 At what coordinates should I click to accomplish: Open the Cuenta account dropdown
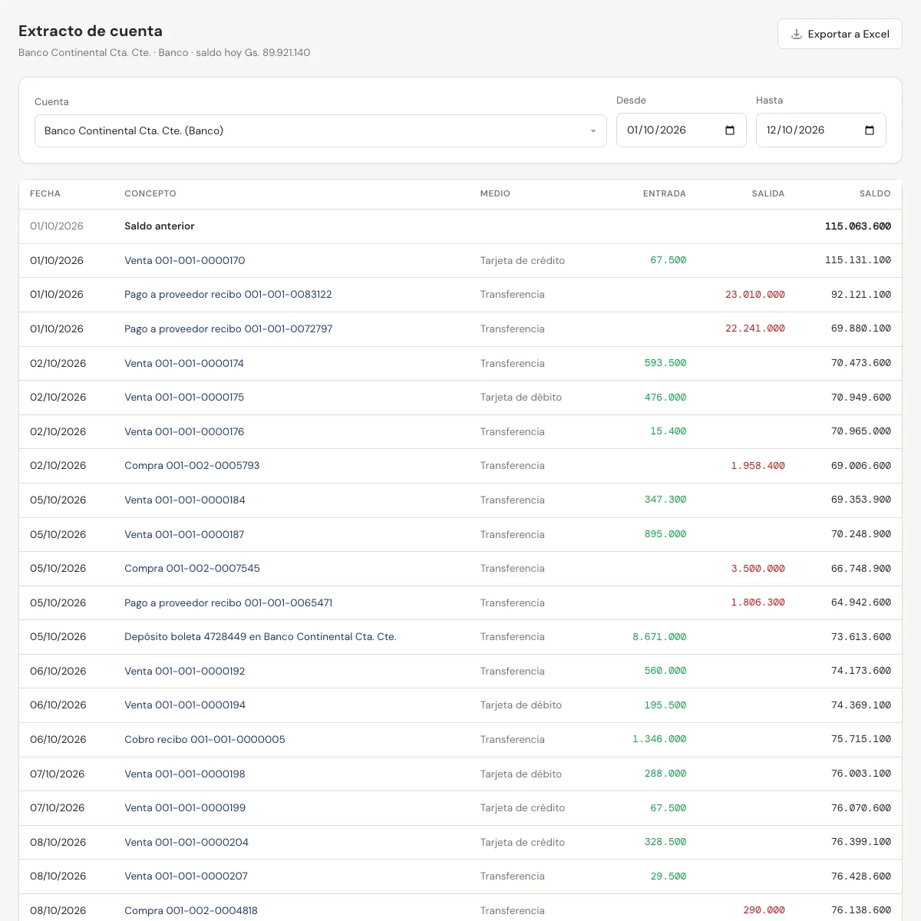click(x=321, y=130)
